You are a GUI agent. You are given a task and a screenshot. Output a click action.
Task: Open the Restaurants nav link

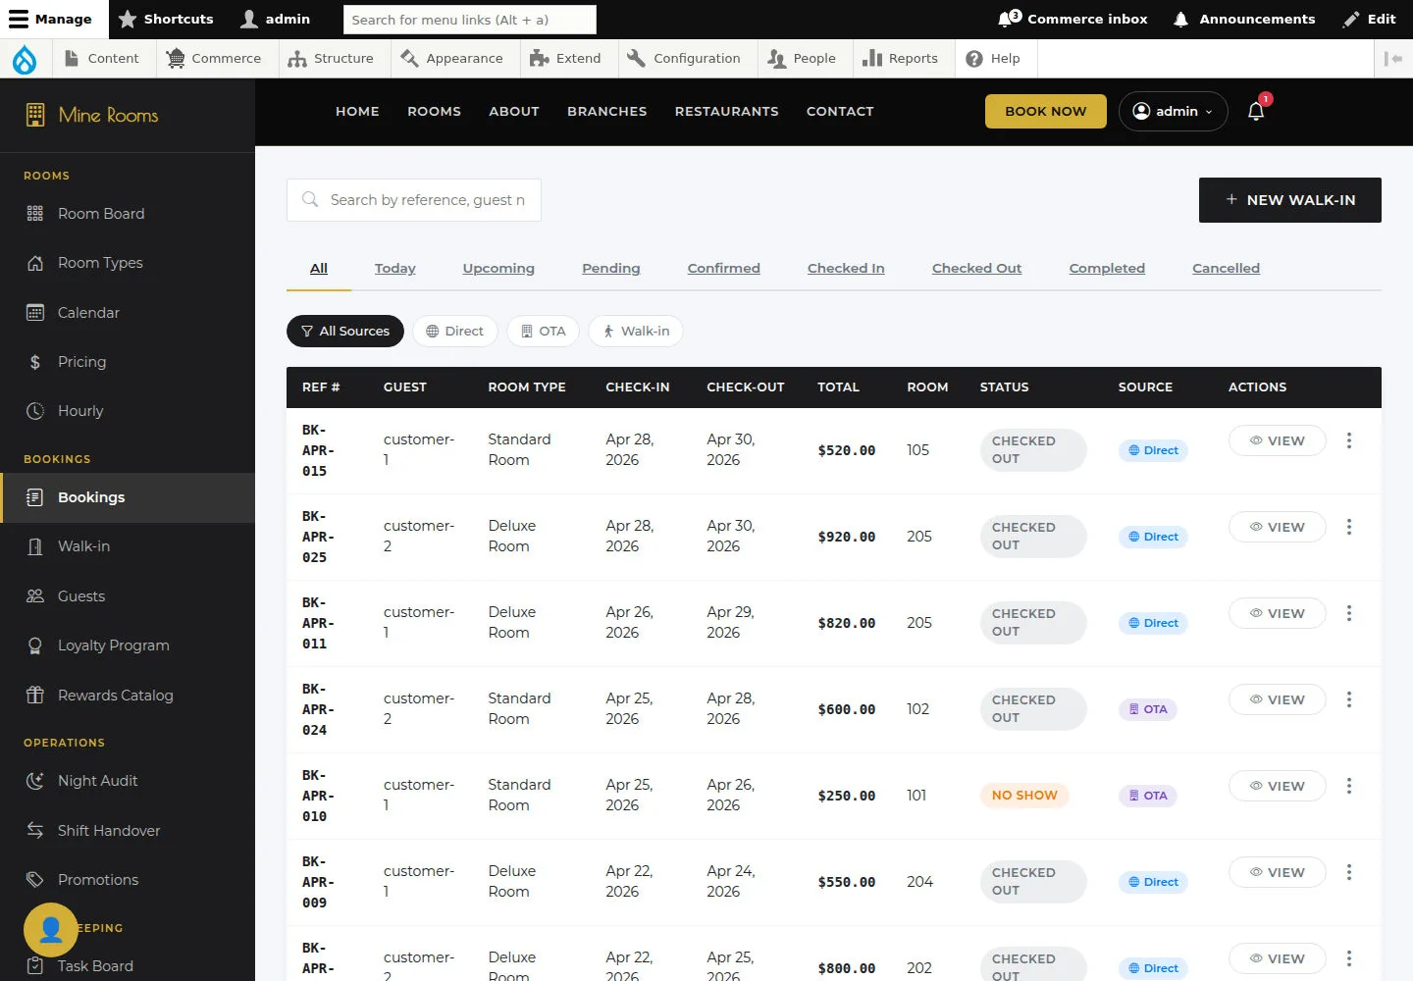click(727, 112)
